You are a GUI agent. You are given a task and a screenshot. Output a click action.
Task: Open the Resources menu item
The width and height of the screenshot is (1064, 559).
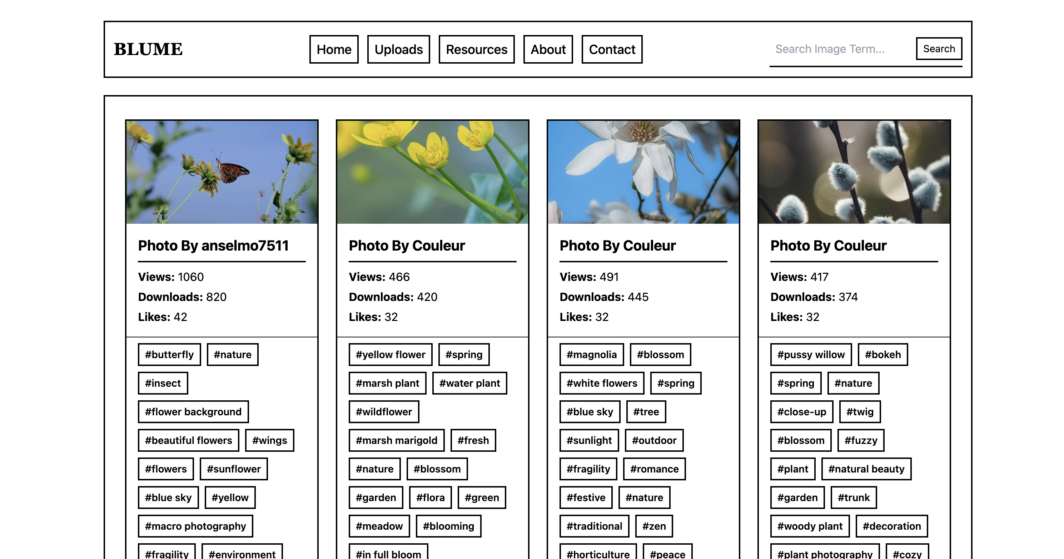click(x=476, y=49)
